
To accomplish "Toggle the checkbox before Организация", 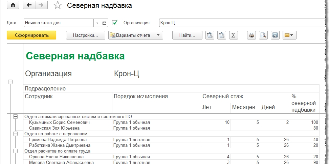I will click(115, 23).
